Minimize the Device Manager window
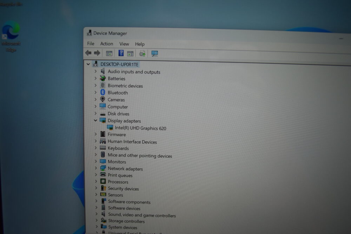351x234 pixels. pos(341,39)
